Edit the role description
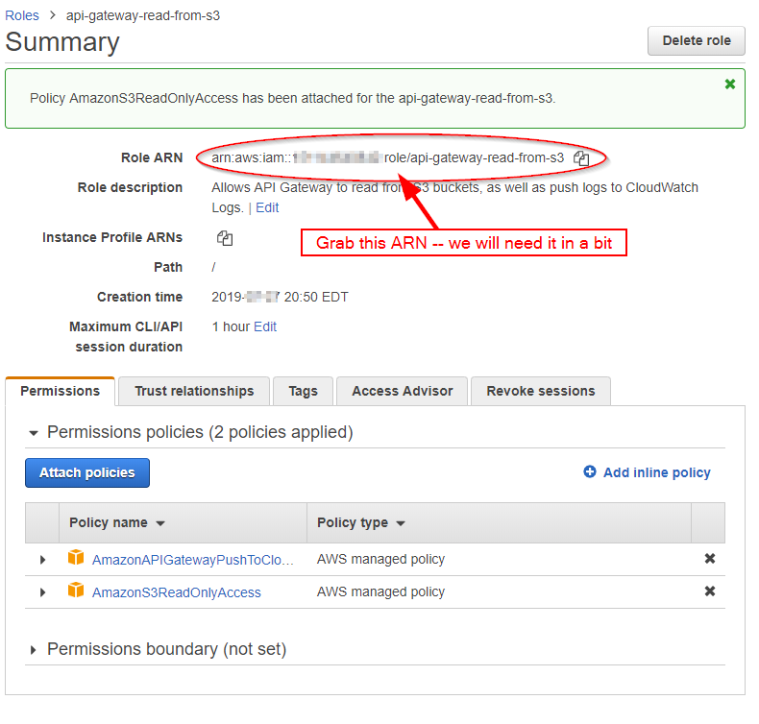Viewport: 759px width, 724px height. click(x=267, y=207)
